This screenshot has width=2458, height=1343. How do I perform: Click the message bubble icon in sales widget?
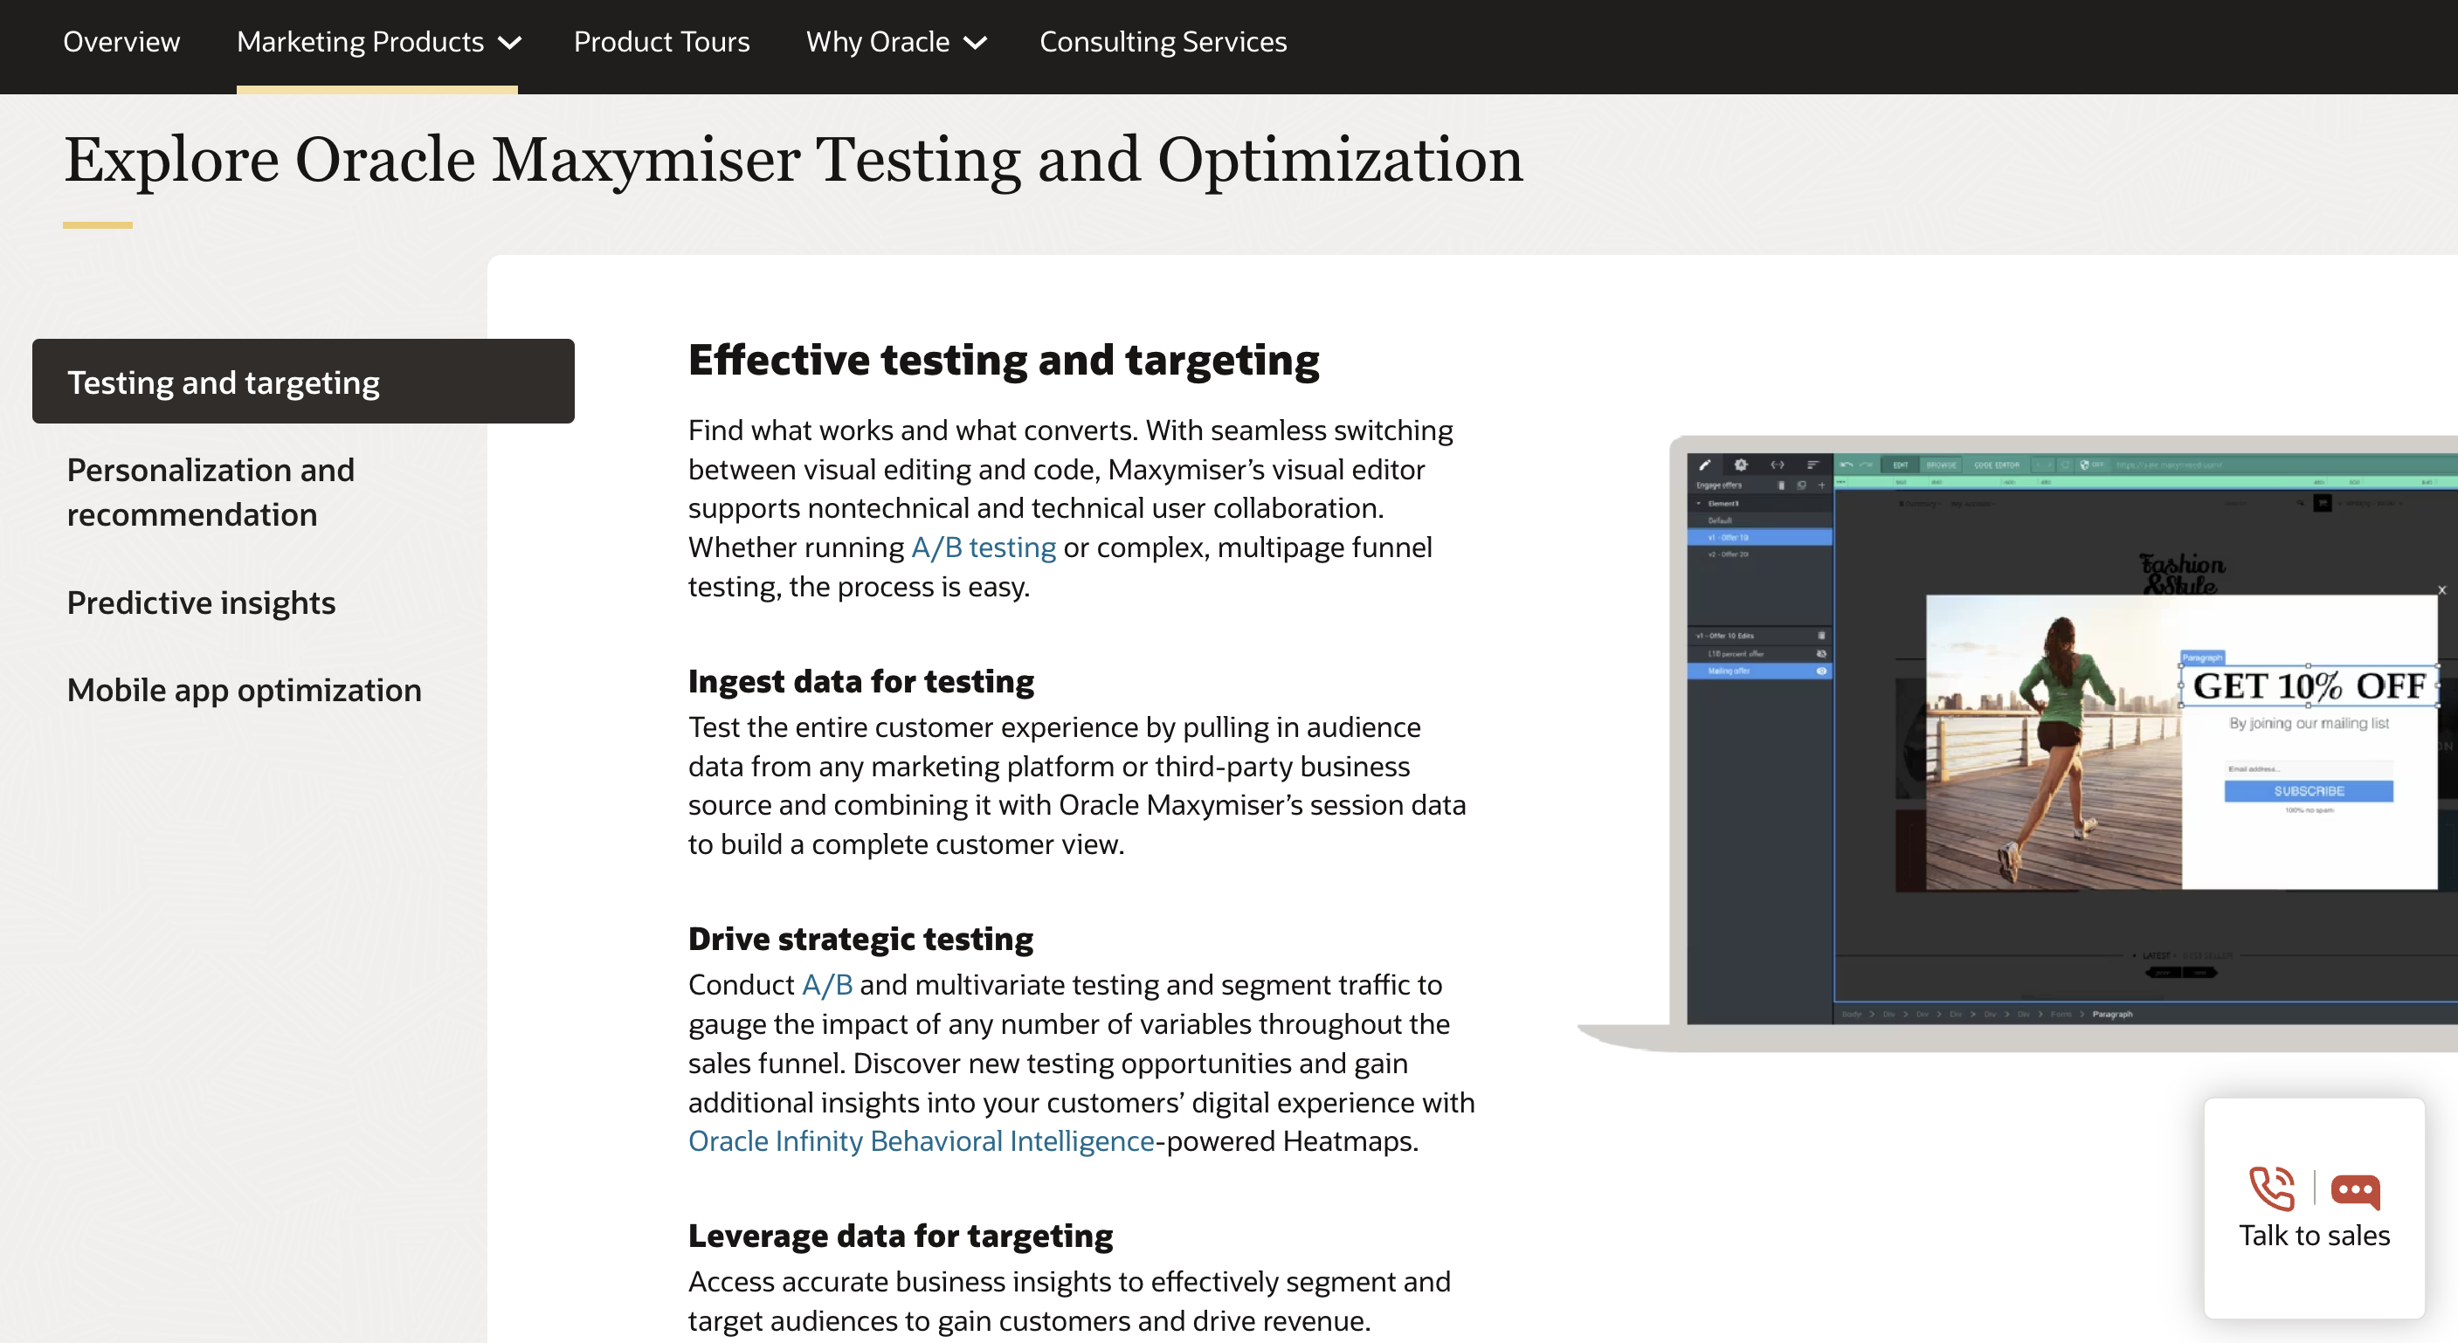pyautogui.click(x=2352, y=1188)
